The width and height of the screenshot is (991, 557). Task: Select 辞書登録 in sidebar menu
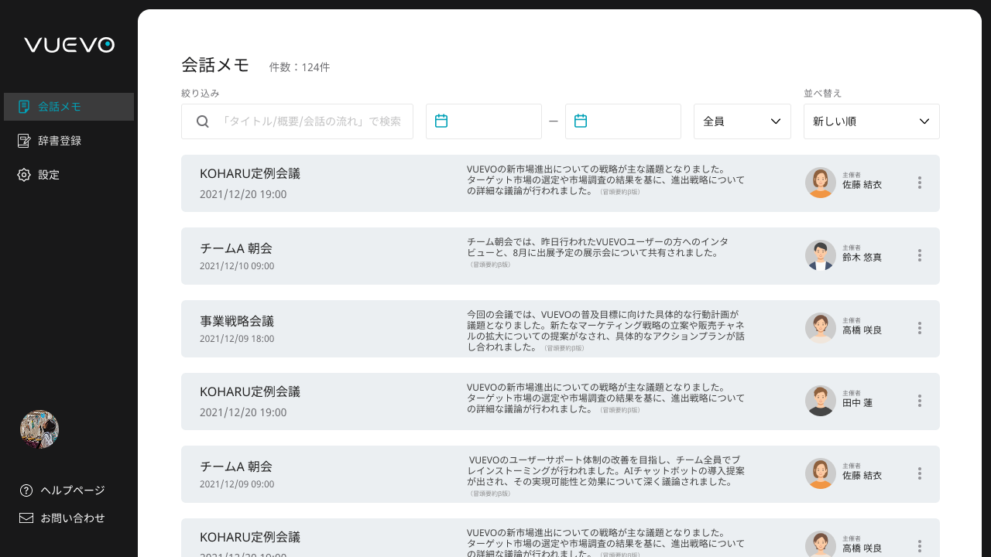pyautogui.click(x=69, y=141)
